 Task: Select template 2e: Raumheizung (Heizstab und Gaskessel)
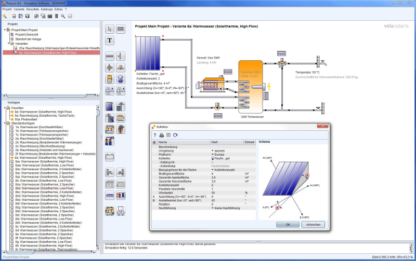coord(44,150)
